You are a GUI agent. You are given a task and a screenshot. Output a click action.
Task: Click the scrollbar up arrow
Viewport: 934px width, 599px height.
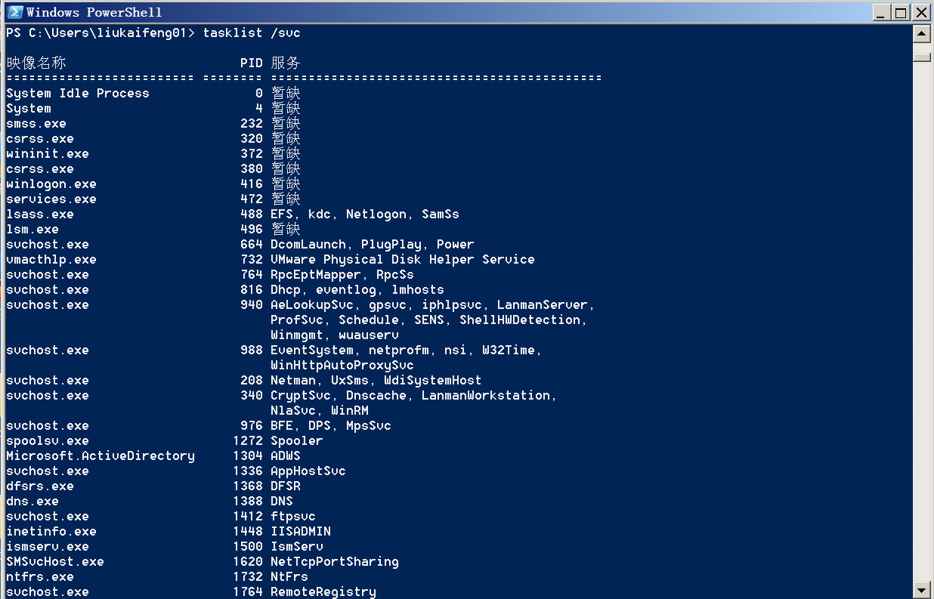921,34
